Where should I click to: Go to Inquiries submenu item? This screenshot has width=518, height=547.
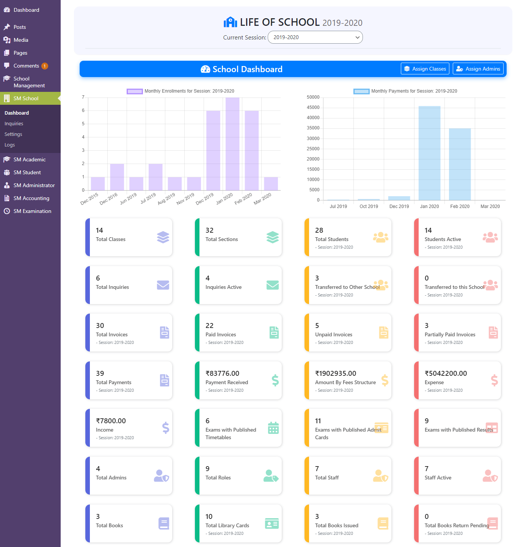pyautogui.click(x=14, y=123)
